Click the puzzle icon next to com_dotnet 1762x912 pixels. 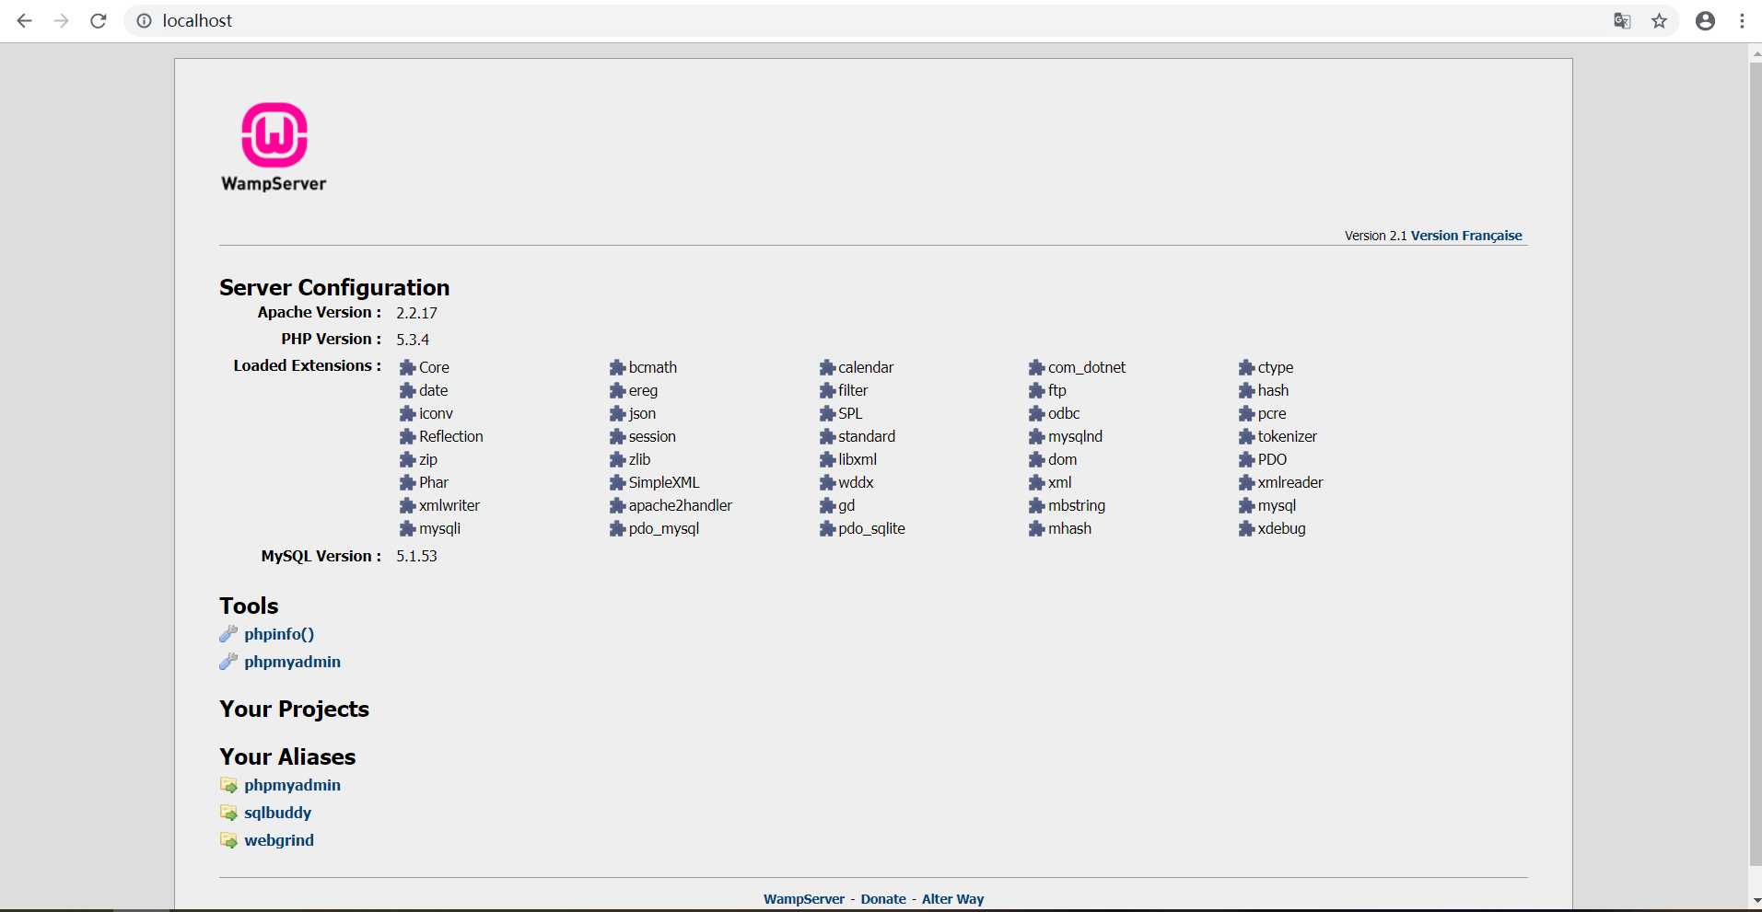pos(1036,367)
